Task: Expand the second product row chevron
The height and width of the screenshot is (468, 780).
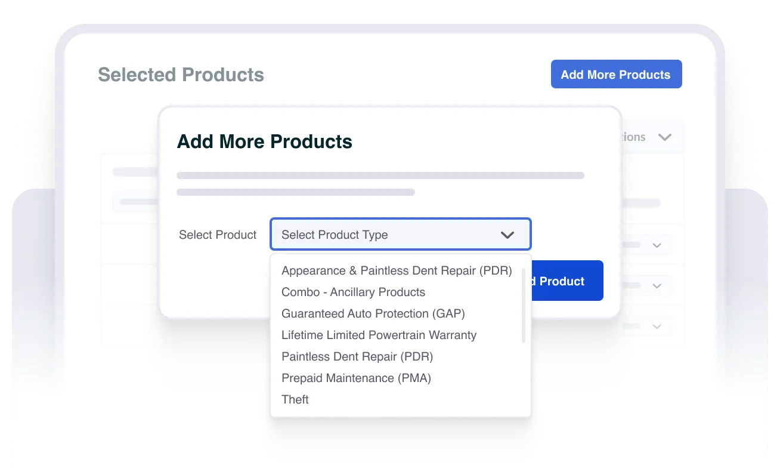Action: 657,286
